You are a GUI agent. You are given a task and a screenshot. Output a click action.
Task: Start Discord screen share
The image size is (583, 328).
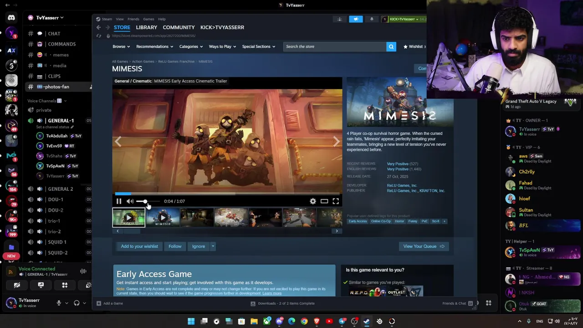click(x=41, y=285)
